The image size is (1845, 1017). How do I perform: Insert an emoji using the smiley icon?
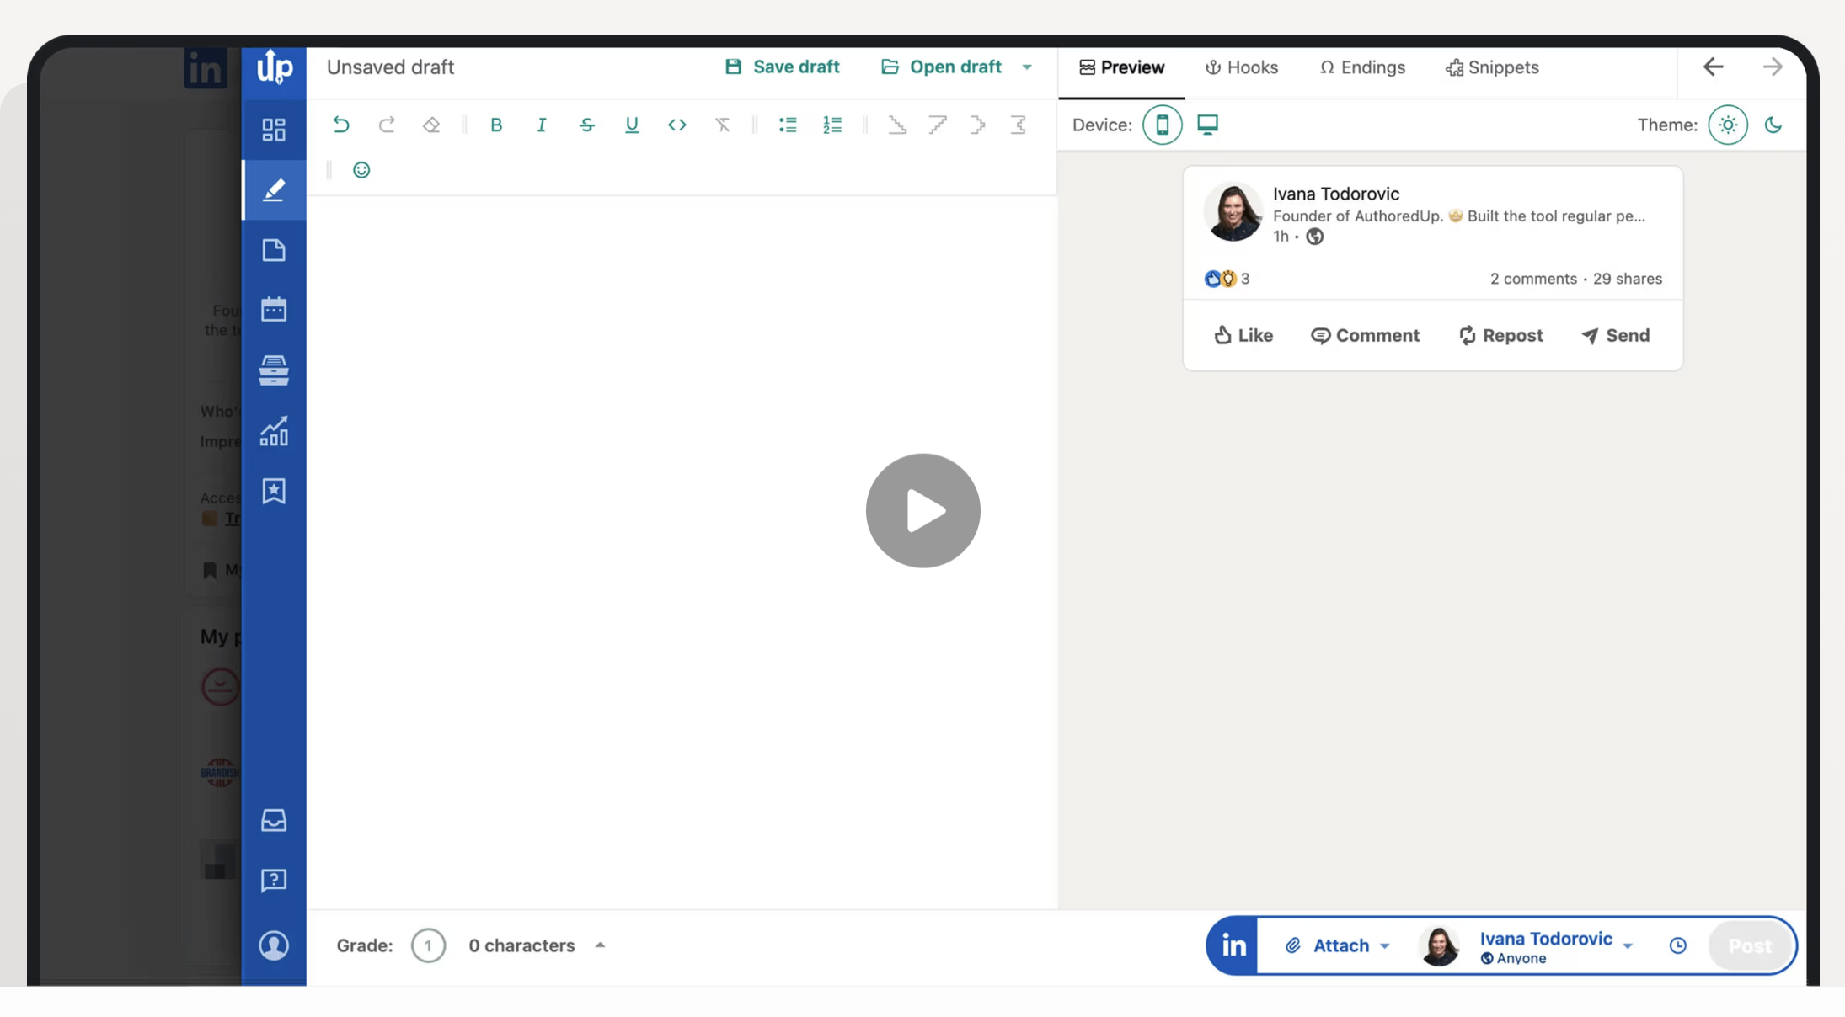(x=361, y=169)
